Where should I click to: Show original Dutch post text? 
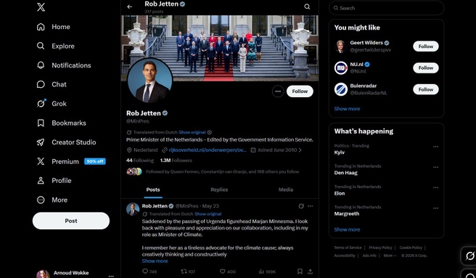(x=208, y=214)
